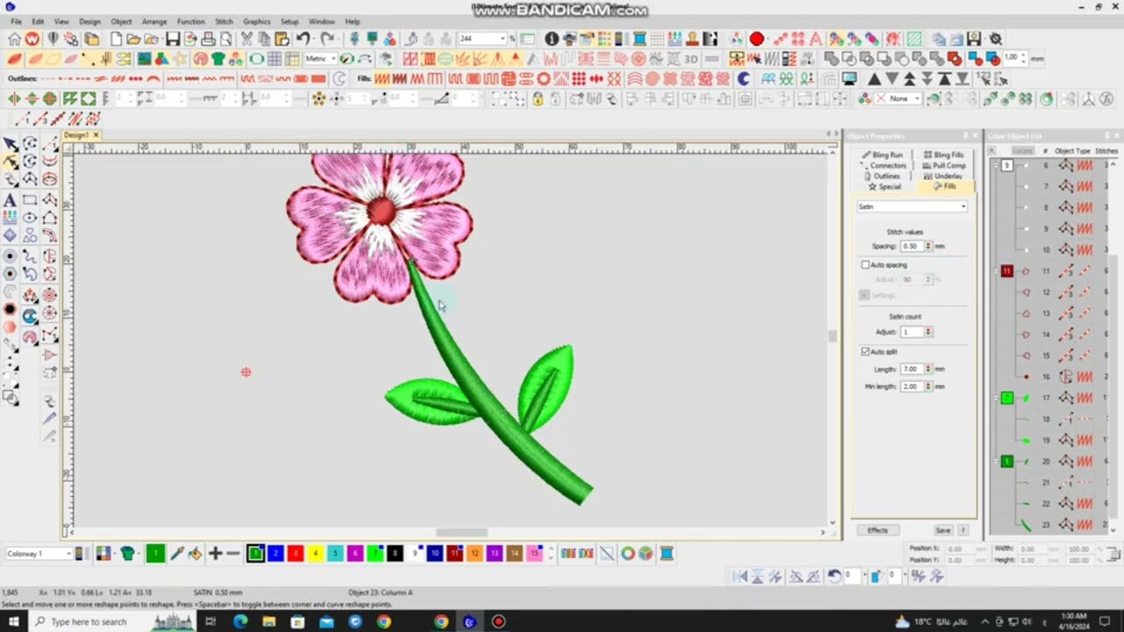Click the Effects button
Viewport: 1124px width, 632px height.
pyautogui.click(x=877, y=530)
